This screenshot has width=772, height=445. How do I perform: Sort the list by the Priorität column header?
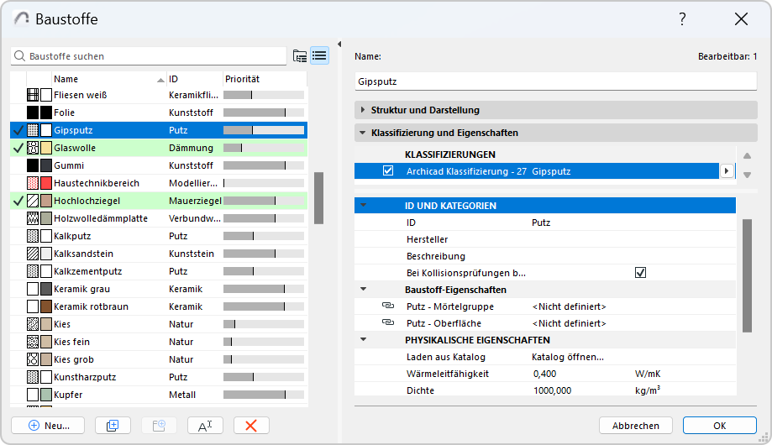click(x=263, y=79)
